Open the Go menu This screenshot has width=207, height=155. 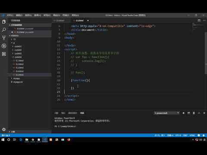[x=47, y=15]
